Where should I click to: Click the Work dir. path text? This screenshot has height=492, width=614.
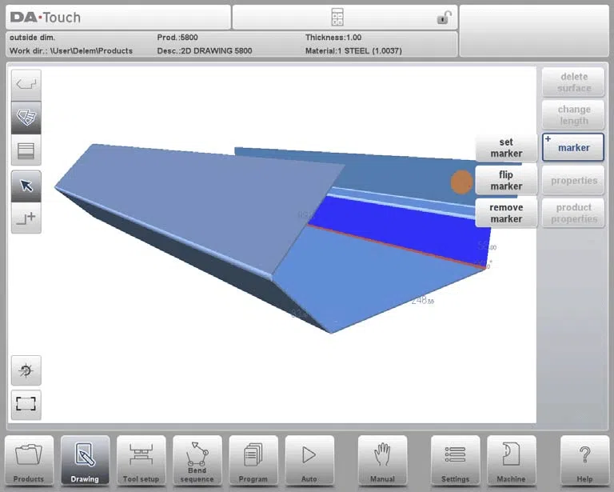point(71,51)
